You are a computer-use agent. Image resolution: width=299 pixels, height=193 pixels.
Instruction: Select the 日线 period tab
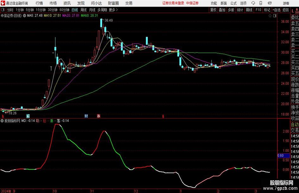point(75,10)
